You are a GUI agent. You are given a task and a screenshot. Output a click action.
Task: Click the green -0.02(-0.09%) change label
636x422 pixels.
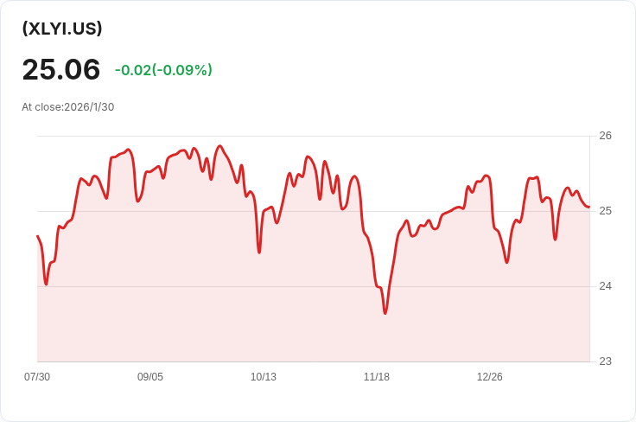[x=163, y=70]
